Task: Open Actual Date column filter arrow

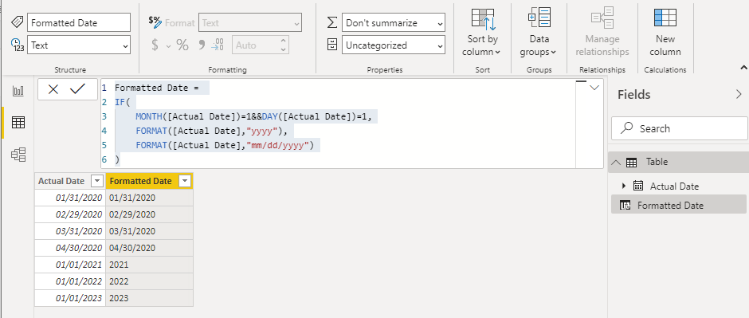Action: point(97,182)
